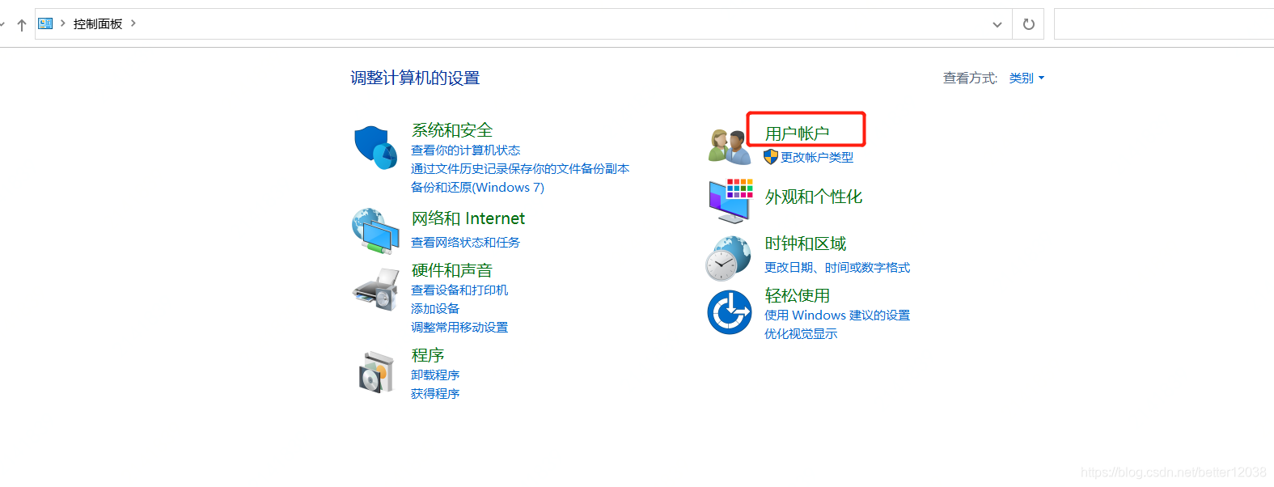Expand the chevron before 控制面板 breadcrumb
The image size is (1274, 487).
click(63, 23)
